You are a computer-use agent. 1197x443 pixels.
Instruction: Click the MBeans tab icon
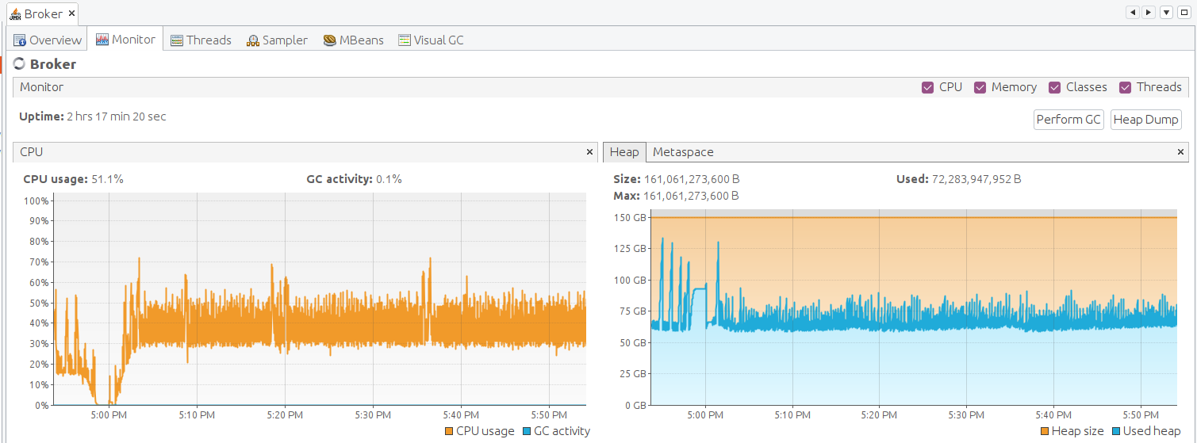330,40
